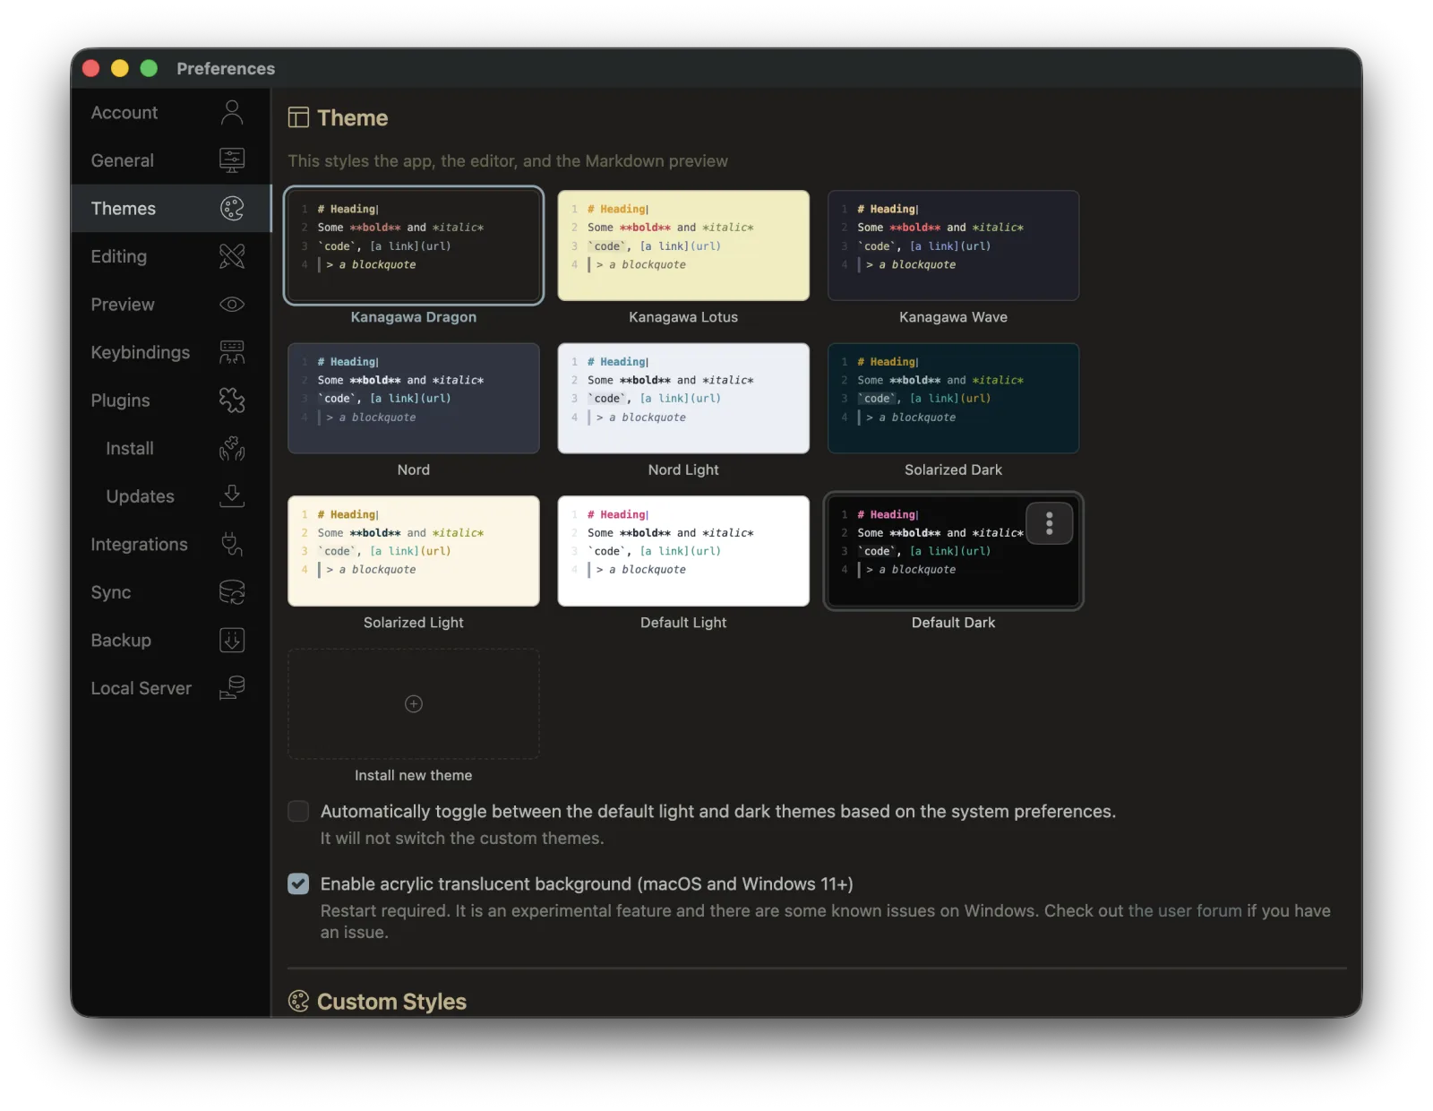Select the Updates sub-item under Plugins
The image size is (1433, 1111).
[170, 496]
